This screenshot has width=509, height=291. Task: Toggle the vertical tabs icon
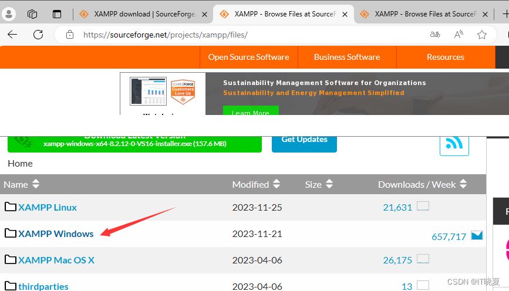click(x=57, y=14)
